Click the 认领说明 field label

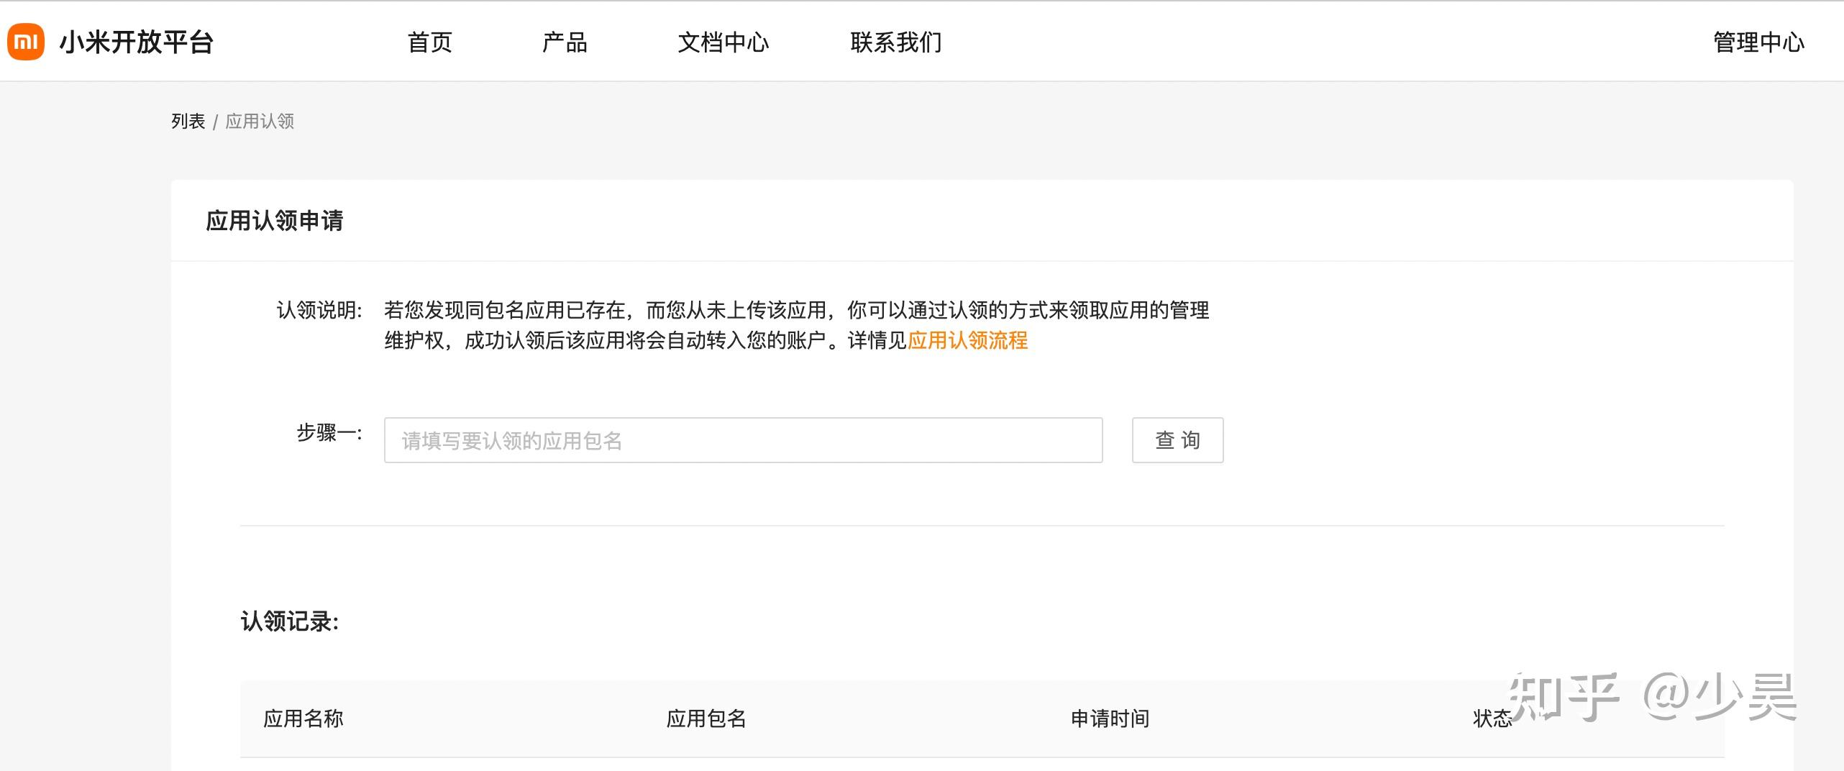click(x=319, y=310)
